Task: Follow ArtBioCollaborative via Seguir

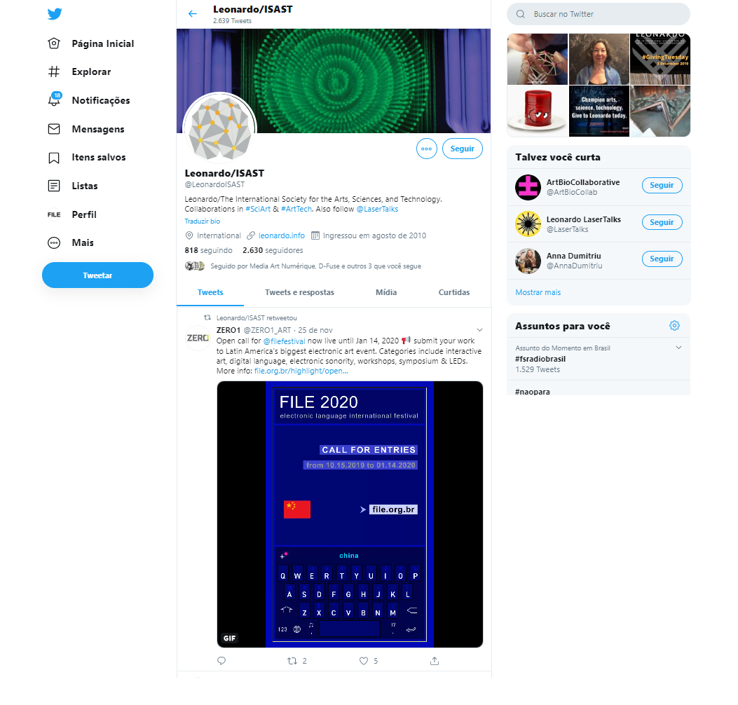Action: (x=662, y=186)
